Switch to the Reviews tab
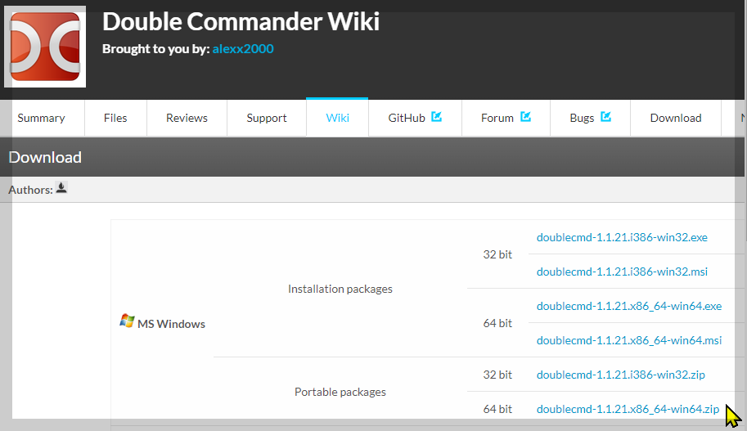Image resolution: width=747 pixels, height=431 pixels. click(x=187, y=118)
